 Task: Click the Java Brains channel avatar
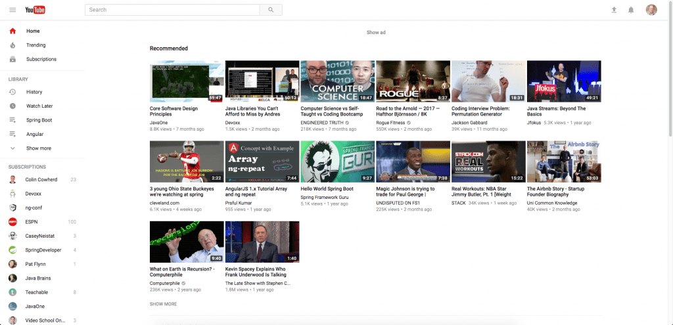pyautogui.click(x=13, y=278)
